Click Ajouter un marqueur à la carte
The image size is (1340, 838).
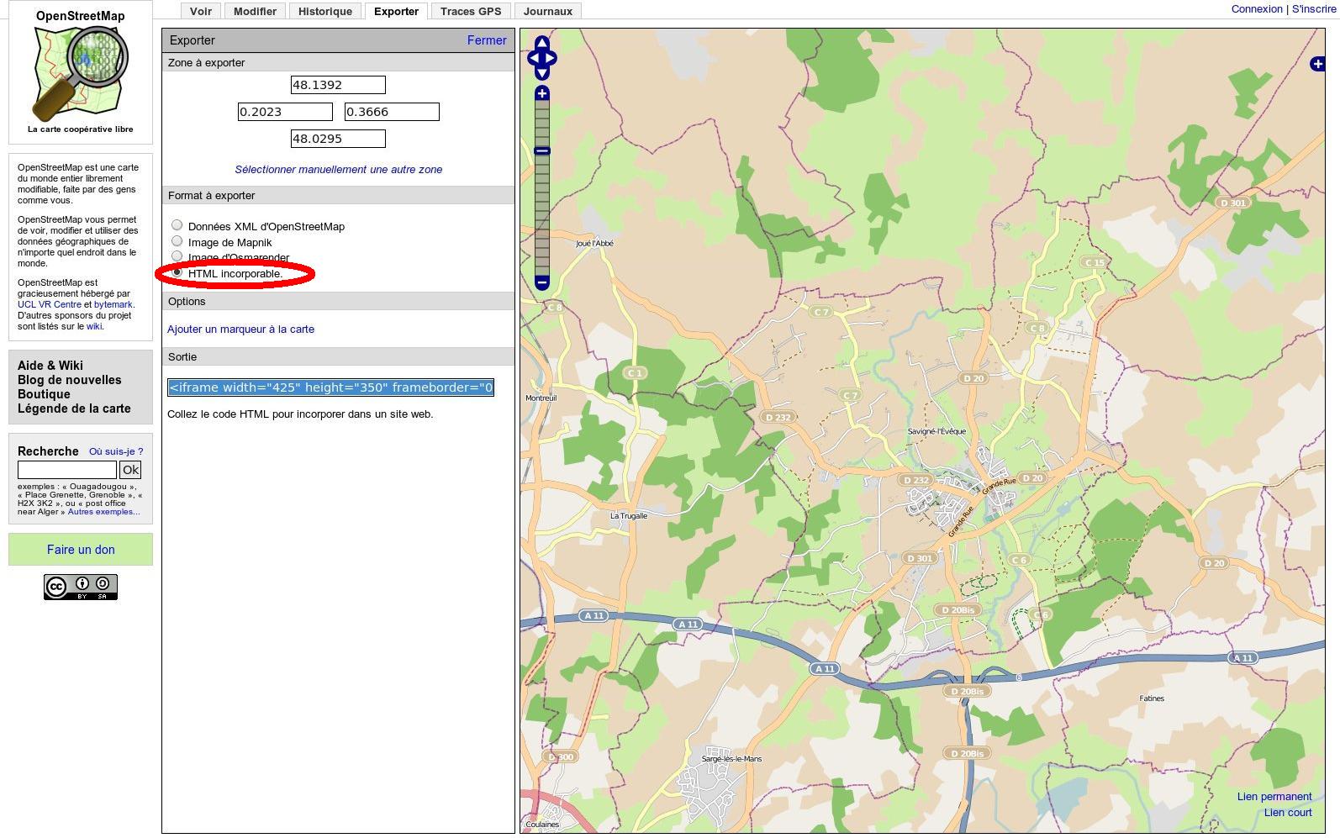click(x=240, y=329)
